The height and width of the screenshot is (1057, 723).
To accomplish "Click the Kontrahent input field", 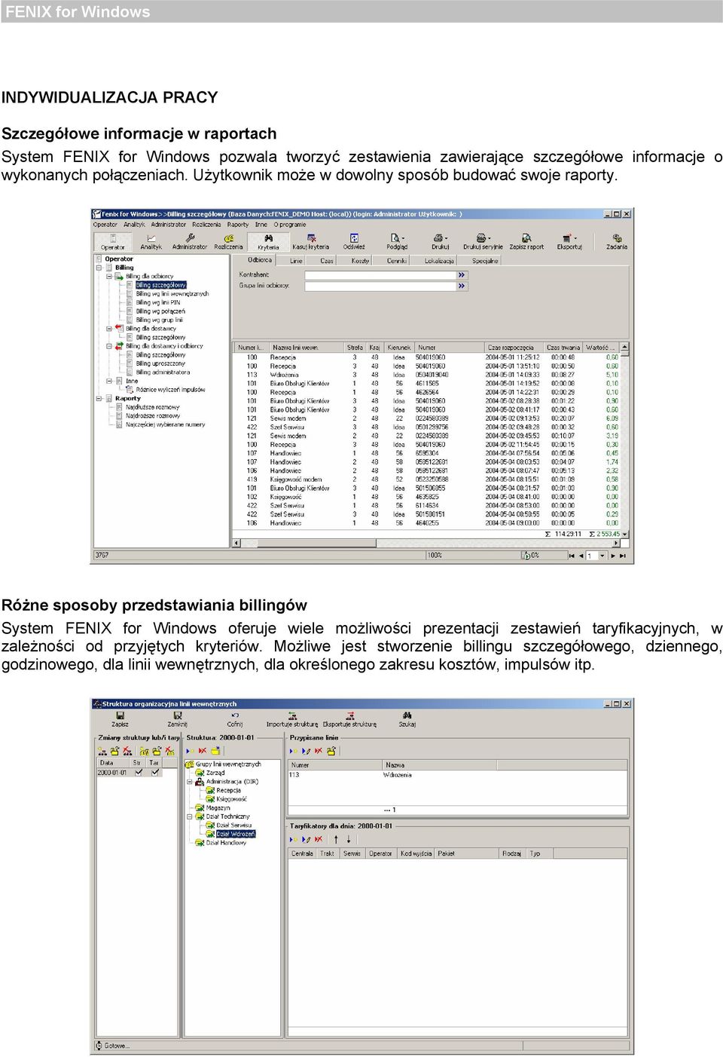I will coord(380,275).
